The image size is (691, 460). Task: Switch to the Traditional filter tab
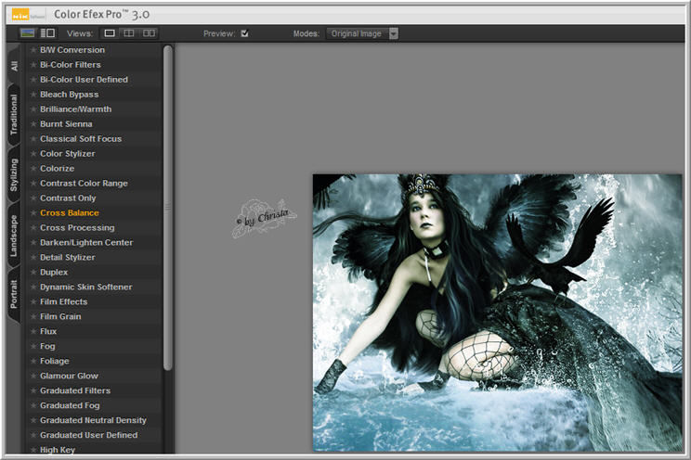click(x=13, y=116)
